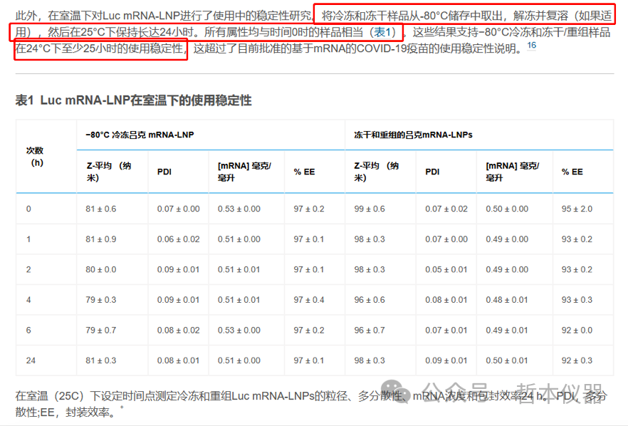Select the cell '92 ± 0.3'

pos(577,360)
